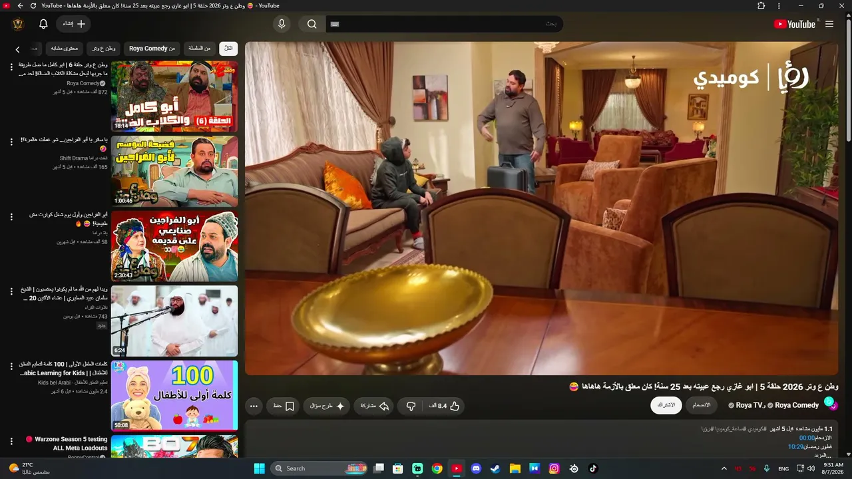
Task: Share the video via مشاركة button
Action: coord(375,406)
